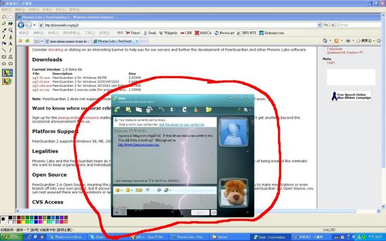This screenshot has width=386, height=241.
Task: Choose the Polygon shape tool
Action: [x=11, y=57]
